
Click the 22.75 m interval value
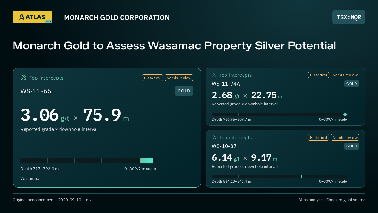point(266,95)
